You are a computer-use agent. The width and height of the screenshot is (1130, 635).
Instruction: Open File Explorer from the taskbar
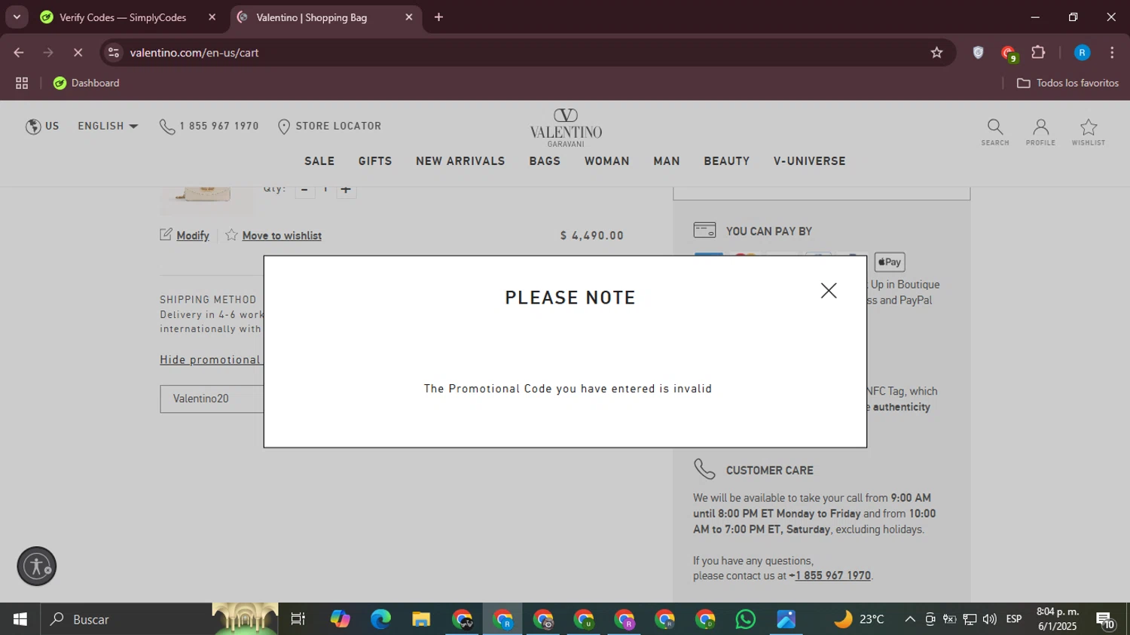pos(421,619)
